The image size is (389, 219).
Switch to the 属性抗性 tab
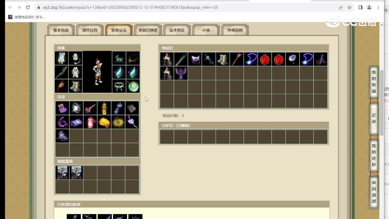(x=90, y=30)
